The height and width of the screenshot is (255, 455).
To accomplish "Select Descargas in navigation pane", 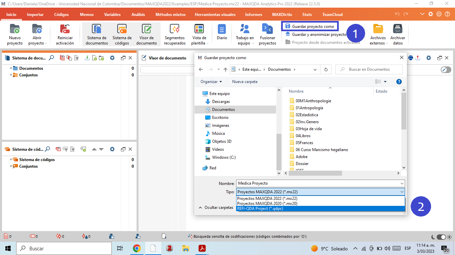I will [221, 102].
